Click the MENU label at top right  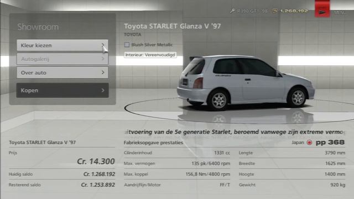[x=340, y=12]
